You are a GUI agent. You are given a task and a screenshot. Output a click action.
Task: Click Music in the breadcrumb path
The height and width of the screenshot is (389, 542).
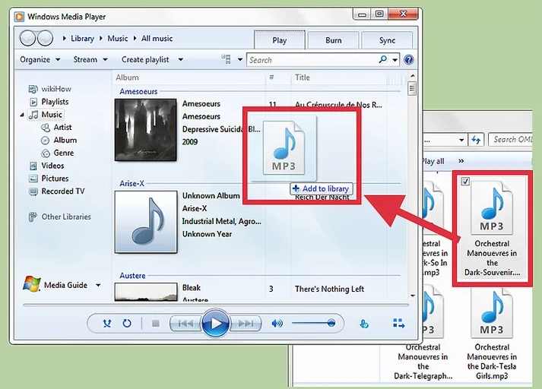coord(118,38)
